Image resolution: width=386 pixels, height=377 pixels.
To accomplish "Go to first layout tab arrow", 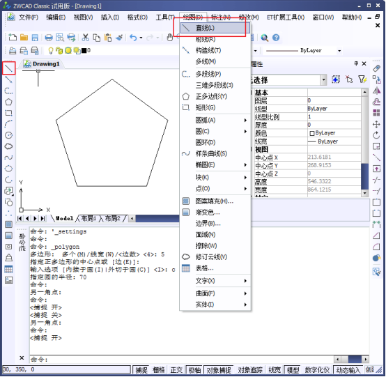I will tap(20, 218).
